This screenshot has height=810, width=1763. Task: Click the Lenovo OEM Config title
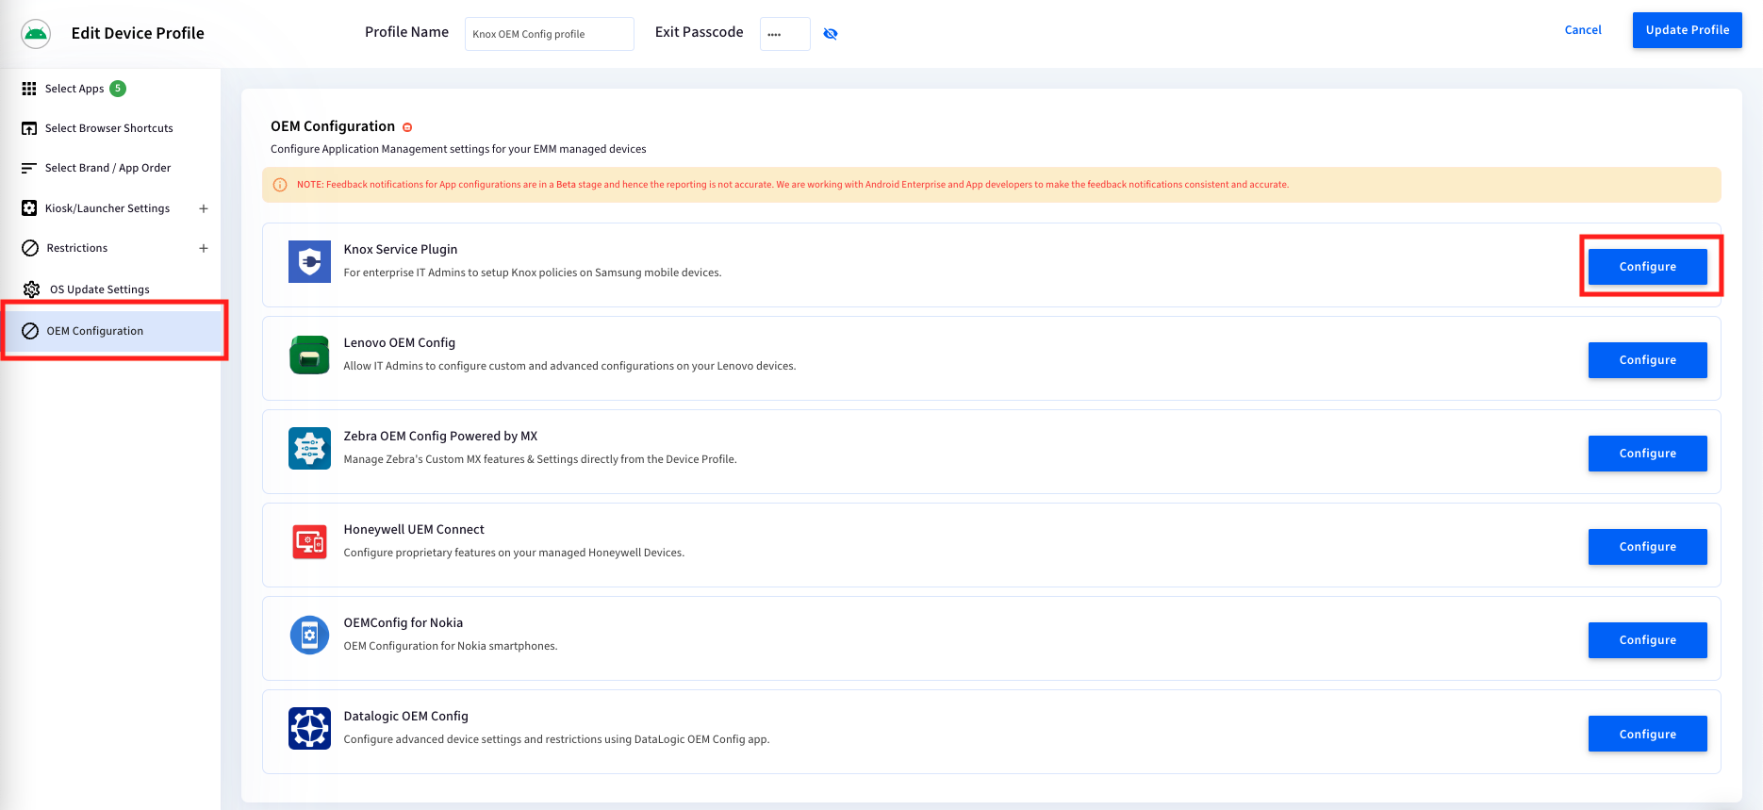[400, 343]
